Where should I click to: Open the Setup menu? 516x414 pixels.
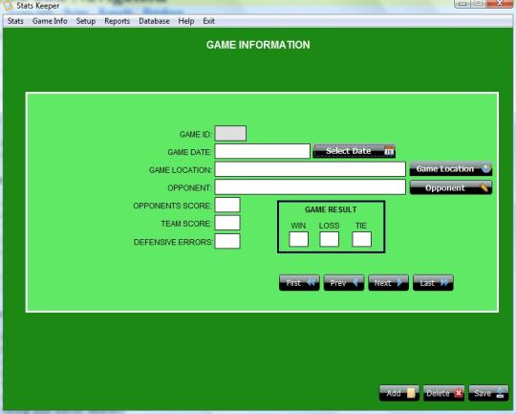click(86, 21)
